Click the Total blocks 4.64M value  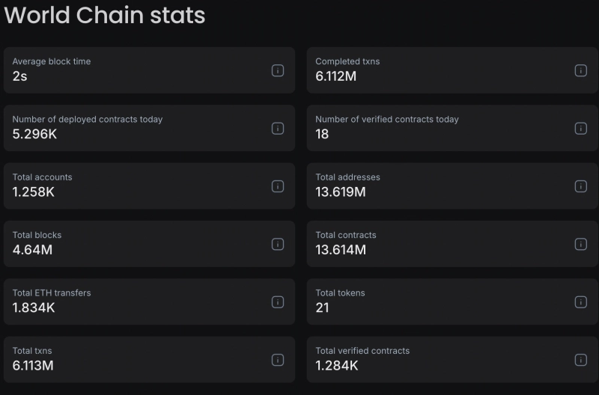(x=32, y=250)
